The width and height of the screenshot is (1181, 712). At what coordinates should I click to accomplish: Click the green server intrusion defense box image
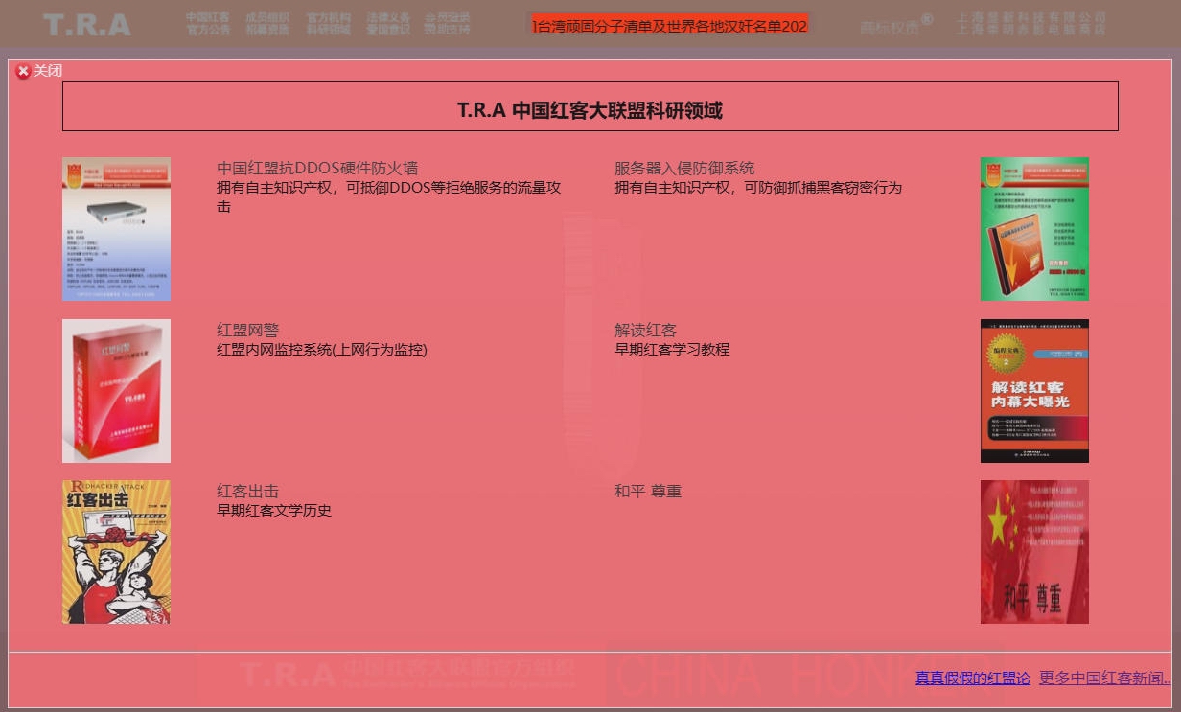pyautogui.click(x=1034, y=229)
